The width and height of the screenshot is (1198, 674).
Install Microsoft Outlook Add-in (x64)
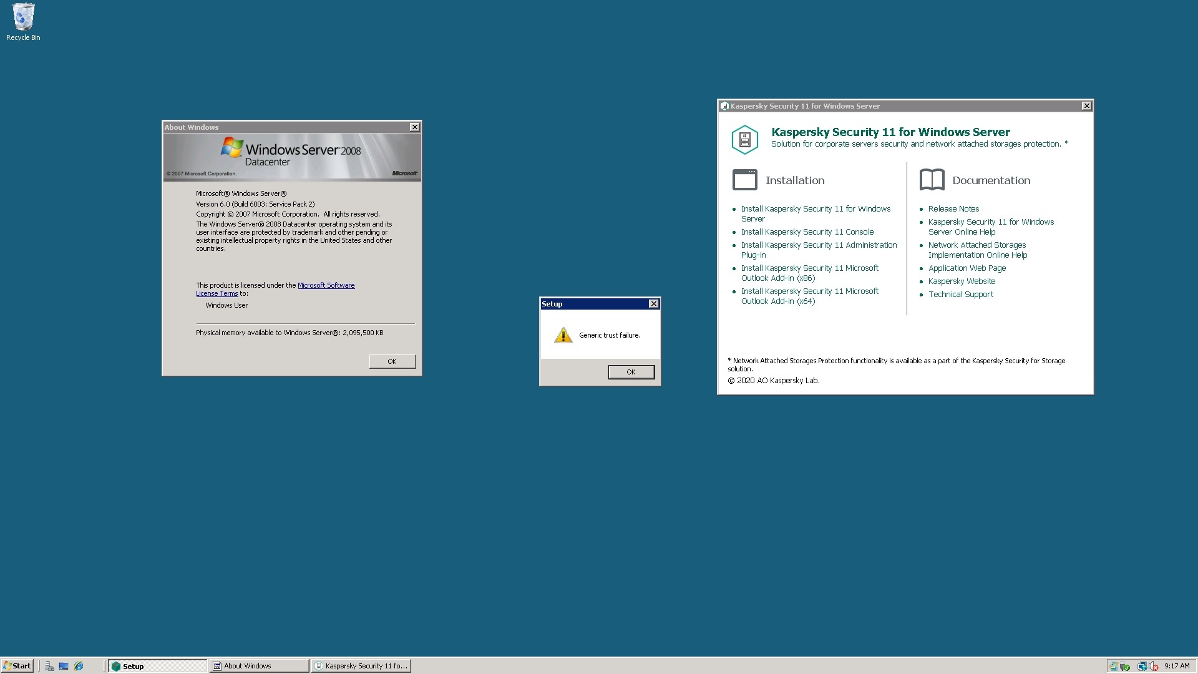pos(810,296)
